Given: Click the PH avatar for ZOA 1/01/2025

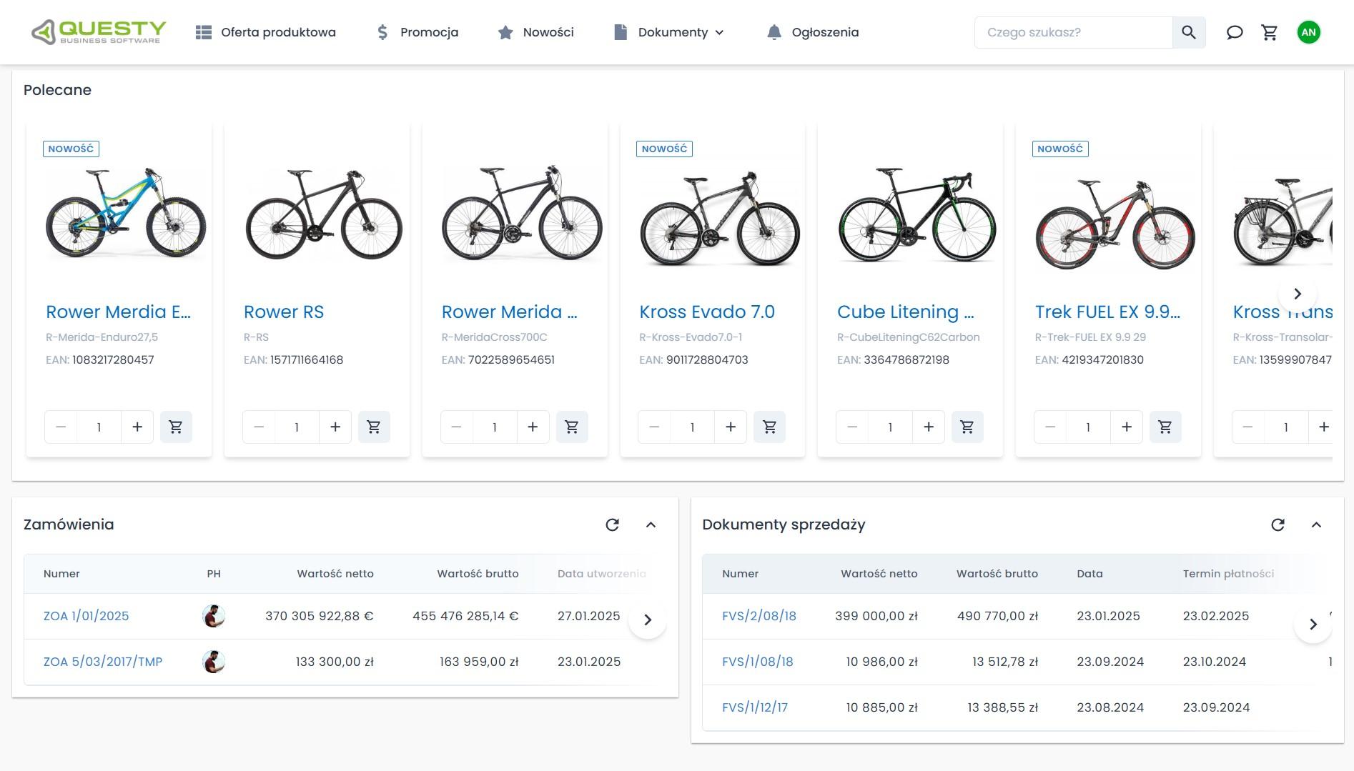Looking at the screenshot, I should pyautogui.click(x=214, y=616).
